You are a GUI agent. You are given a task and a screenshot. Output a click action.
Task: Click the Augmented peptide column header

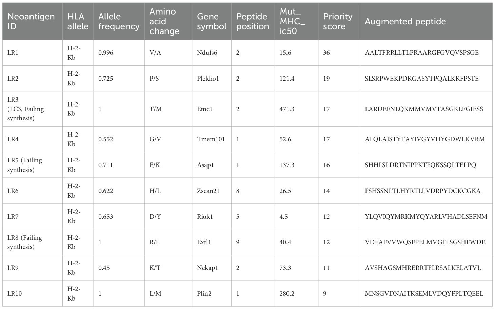click(x=405, y=21)
